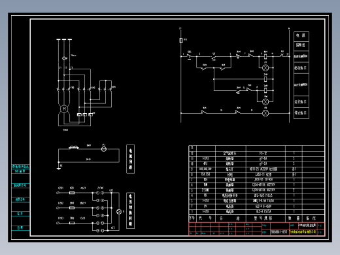Click the yellow company name in title block
Screen dimensions: 340x255
point(303,232)
